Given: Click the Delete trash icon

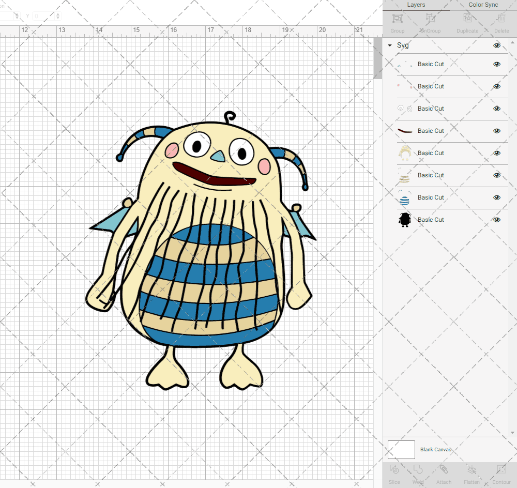Looking at the screenshot, I should click(x=501, y=19).
